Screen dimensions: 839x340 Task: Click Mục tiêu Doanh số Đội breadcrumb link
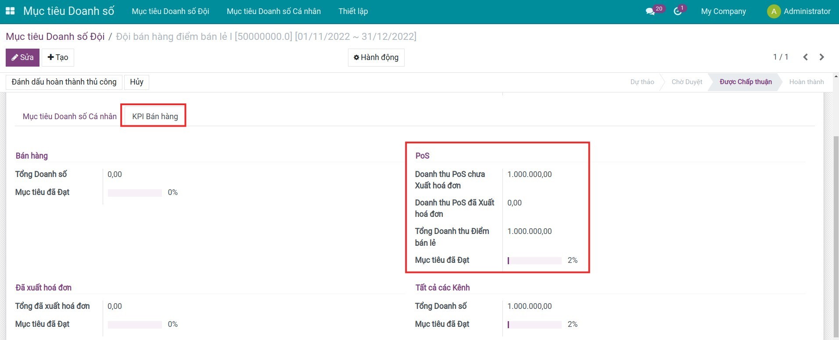tap(55, 36)
